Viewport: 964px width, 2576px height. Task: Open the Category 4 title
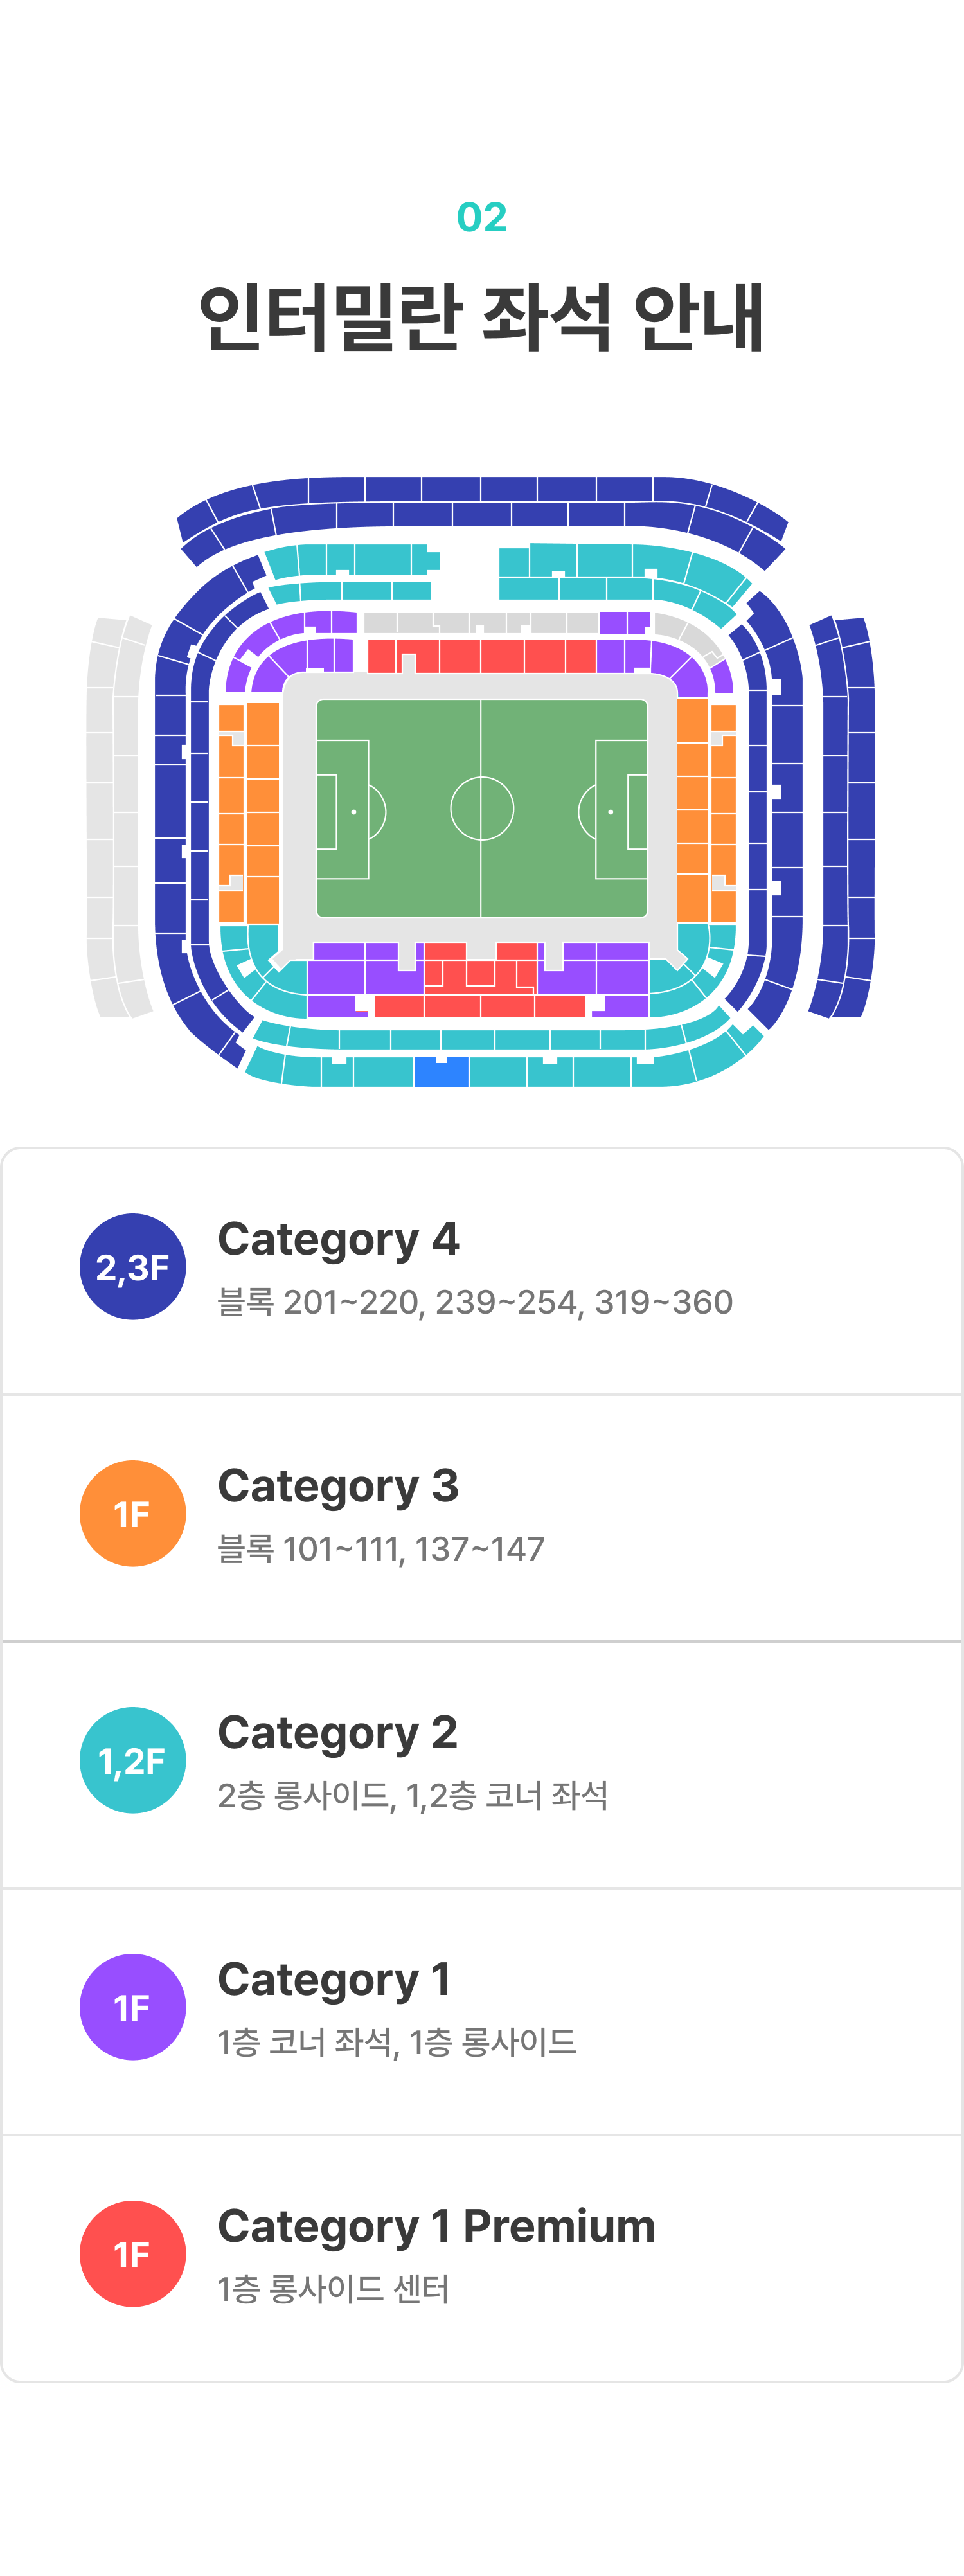338,1239
